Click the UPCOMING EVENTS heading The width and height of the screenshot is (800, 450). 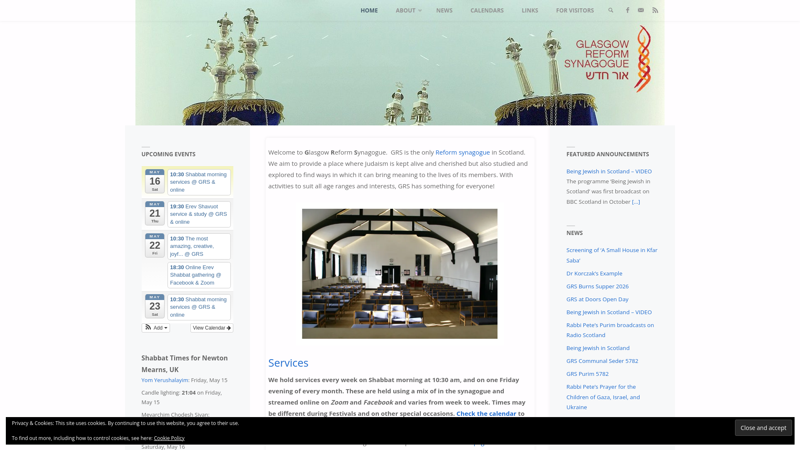[168, 154]
